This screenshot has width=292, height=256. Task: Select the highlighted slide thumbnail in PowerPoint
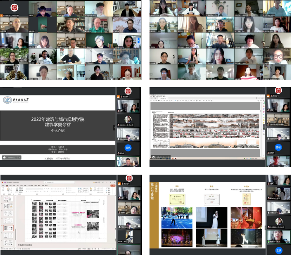tap(8, 228)
